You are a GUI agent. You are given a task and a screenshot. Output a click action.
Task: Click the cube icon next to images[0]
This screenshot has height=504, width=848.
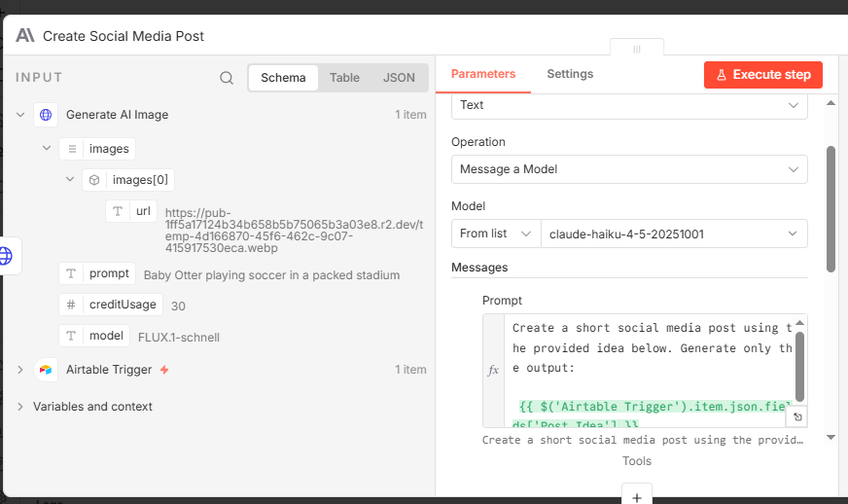94,180
